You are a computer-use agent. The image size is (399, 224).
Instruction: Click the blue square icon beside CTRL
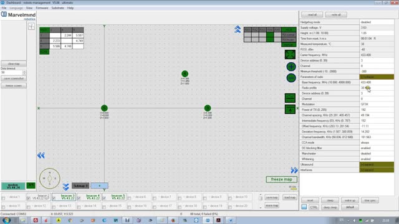coord(304,207)
